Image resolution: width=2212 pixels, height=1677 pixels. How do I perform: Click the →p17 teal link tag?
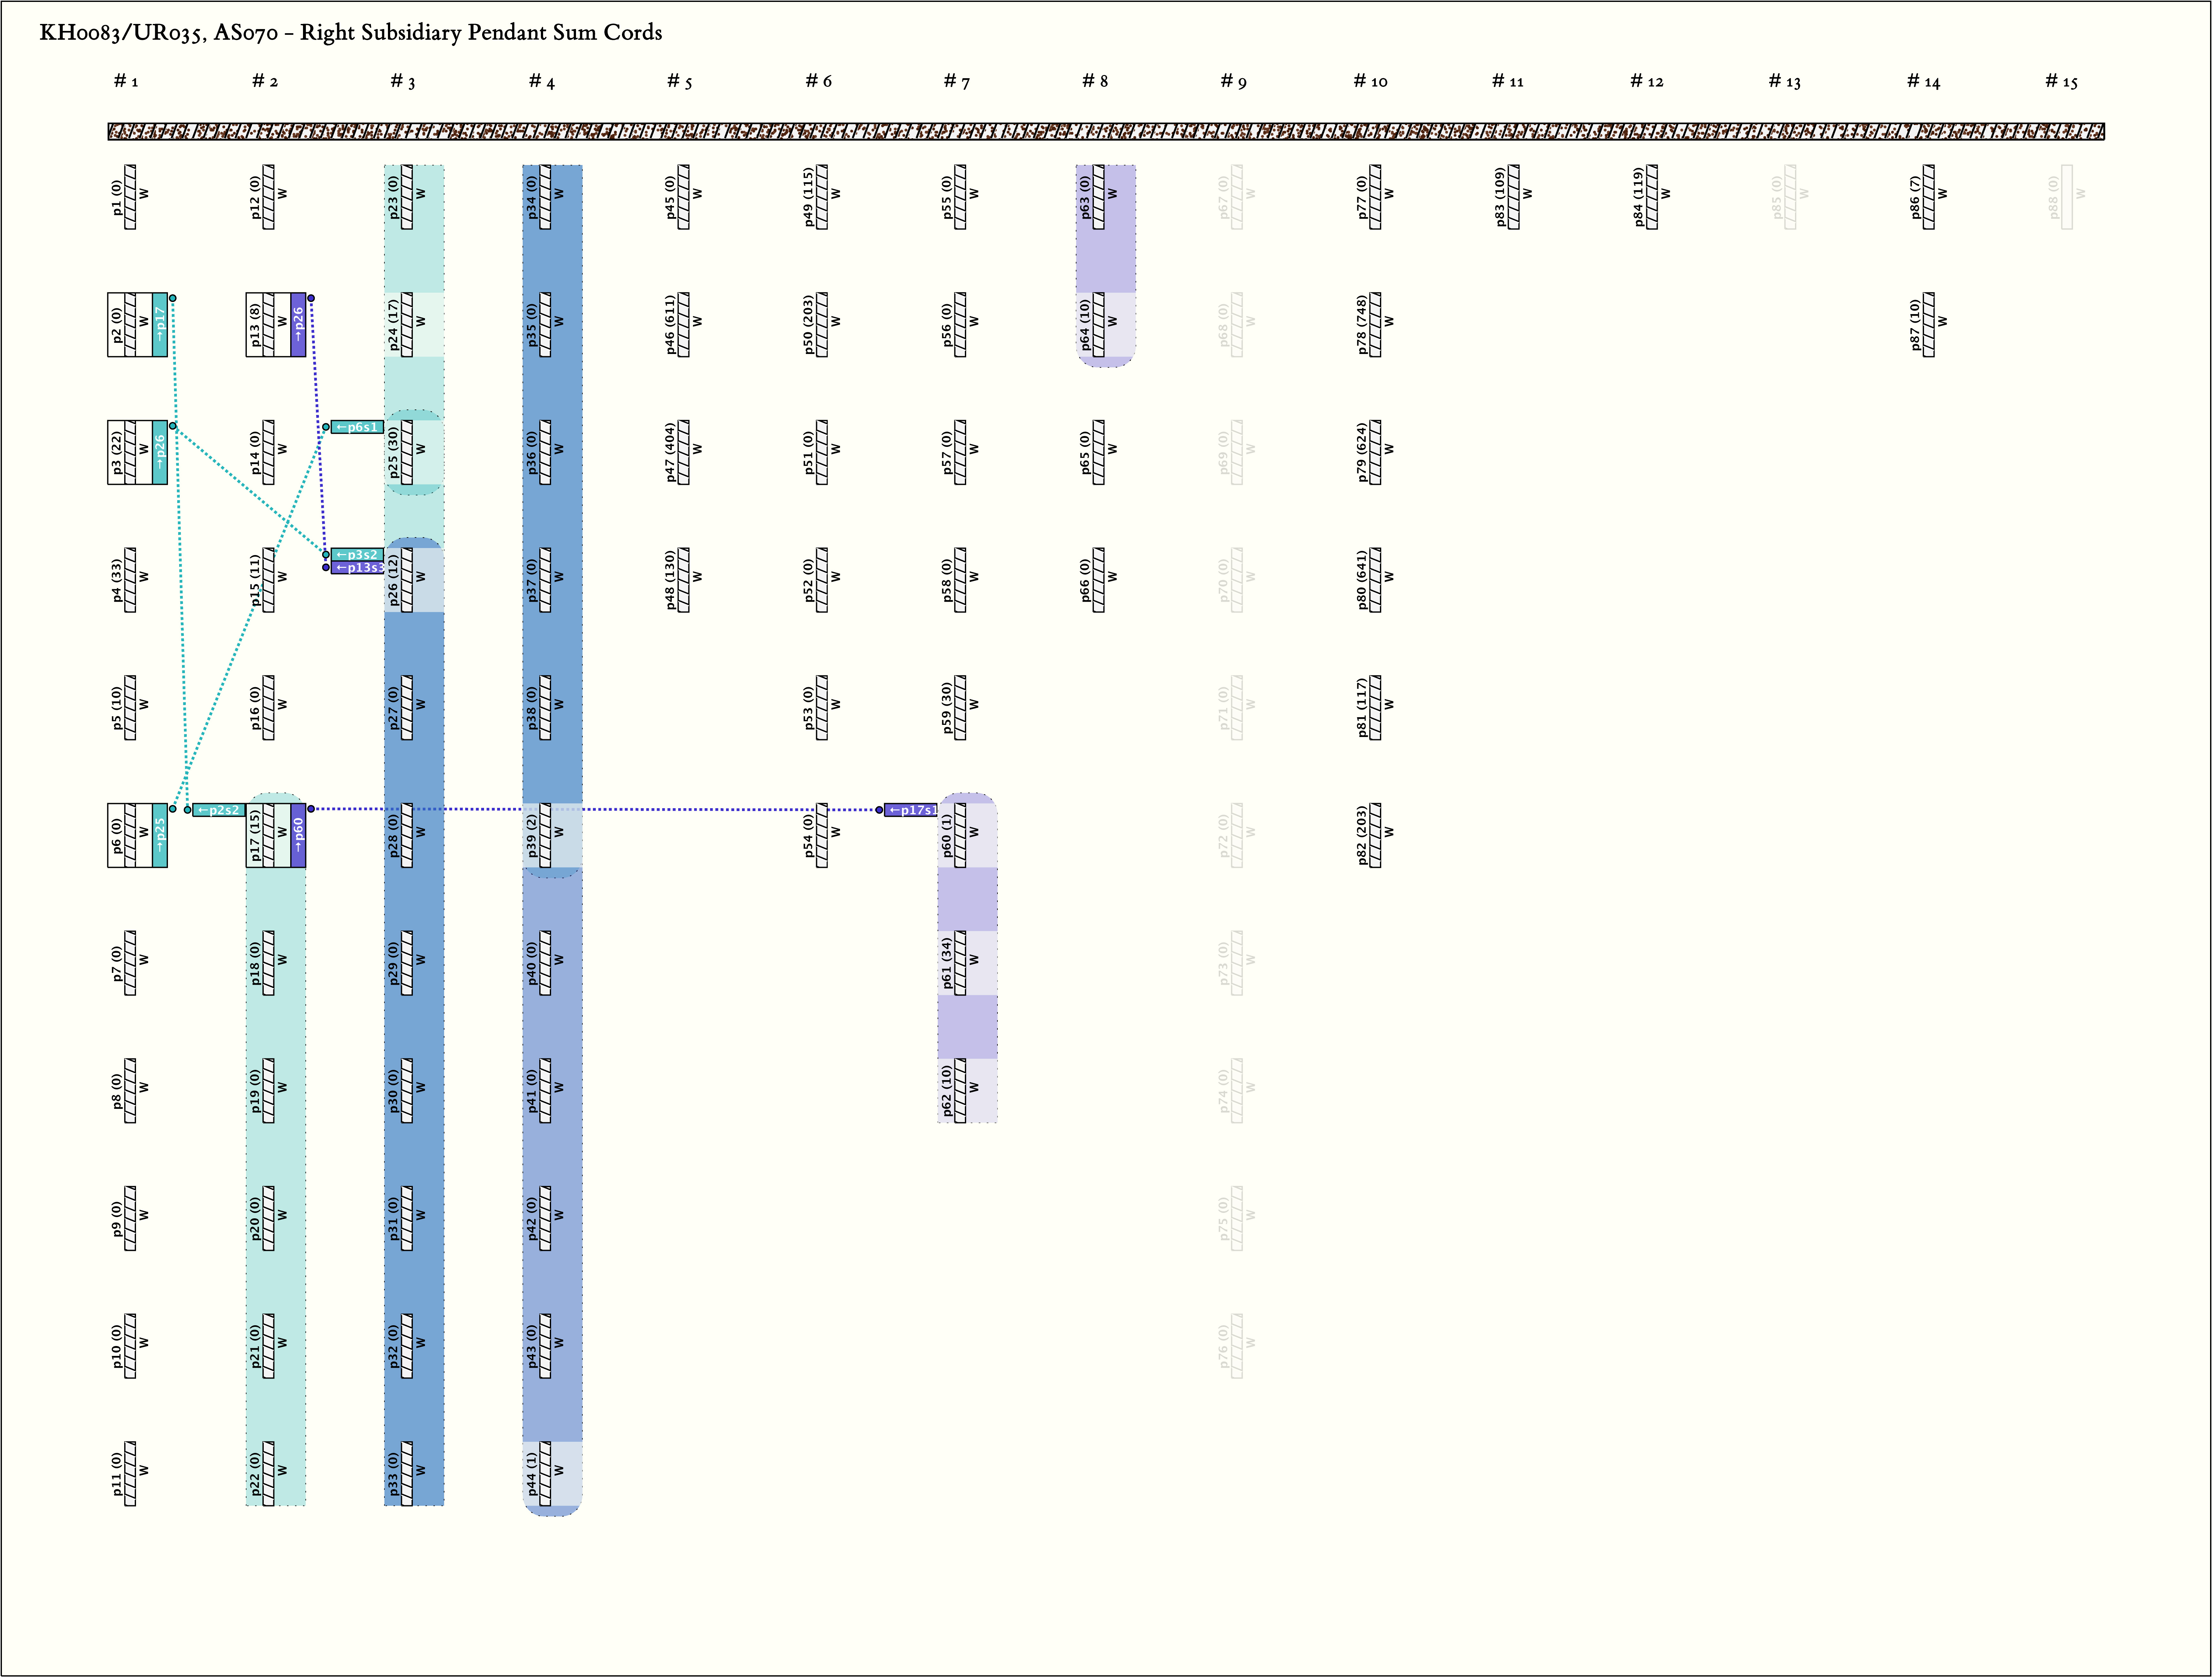click(x=160, y=325)
